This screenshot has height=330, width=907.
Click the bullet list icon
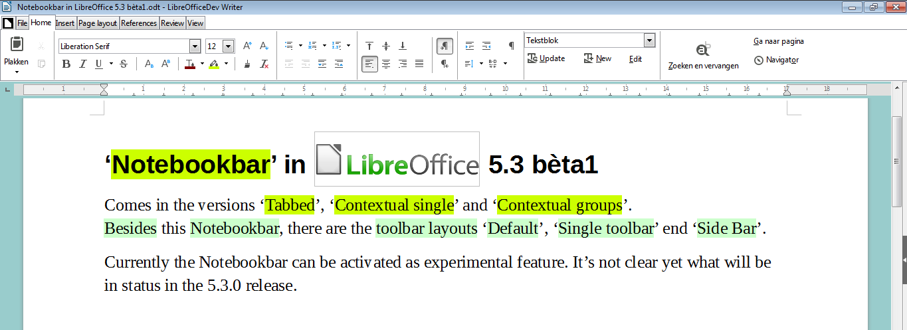point(289,46)
